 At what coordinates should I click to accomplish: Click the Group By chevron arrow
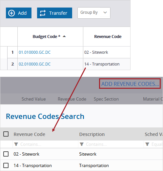tap(105, 12)
